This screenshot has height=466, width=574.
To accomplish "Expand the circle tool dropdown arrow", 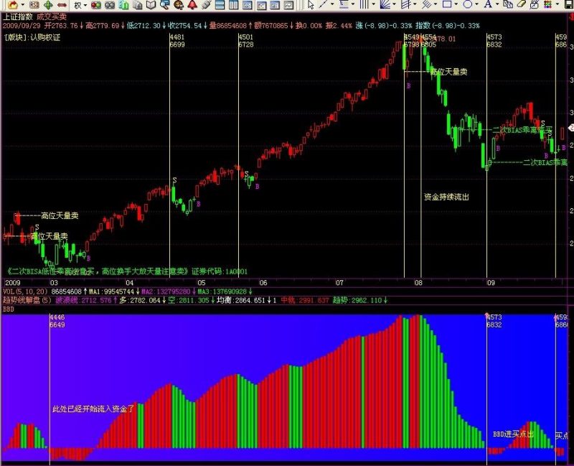I will pyautogui.click(x=477, y=5).
